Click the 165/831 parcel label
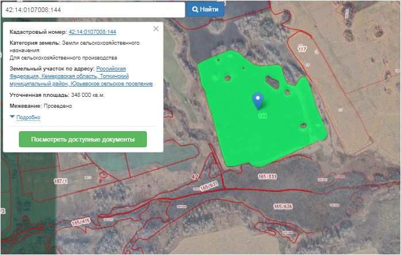This screenshot has height=255, width=401. pos(267,176)
